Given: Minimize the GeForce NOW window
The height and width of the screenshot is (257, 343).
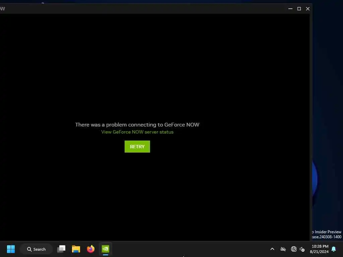Looking at the screenshot, I should pos(290,9).
